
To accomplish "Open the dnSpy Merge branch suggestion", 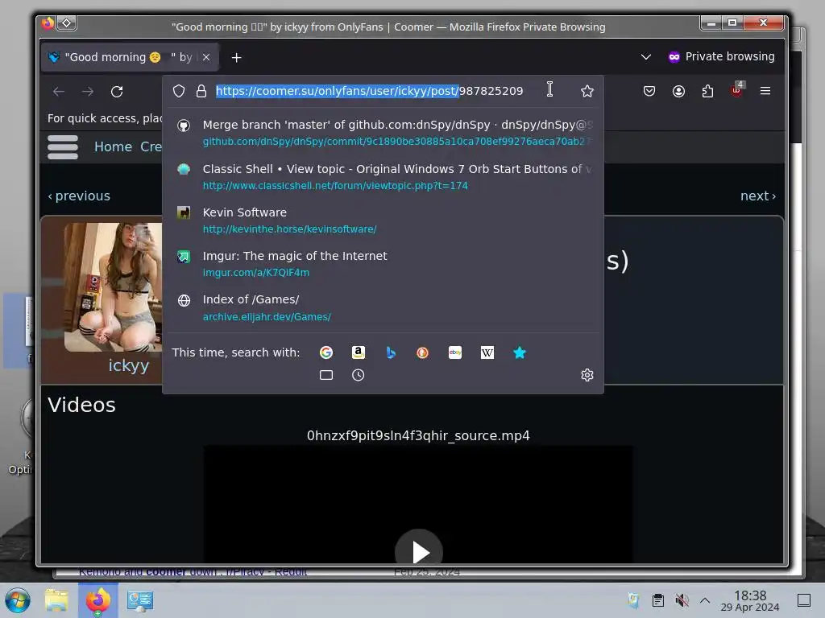I will 383,133.
